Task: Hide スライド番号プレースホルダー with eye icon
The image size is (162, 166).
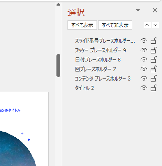Action: [144, 41]
